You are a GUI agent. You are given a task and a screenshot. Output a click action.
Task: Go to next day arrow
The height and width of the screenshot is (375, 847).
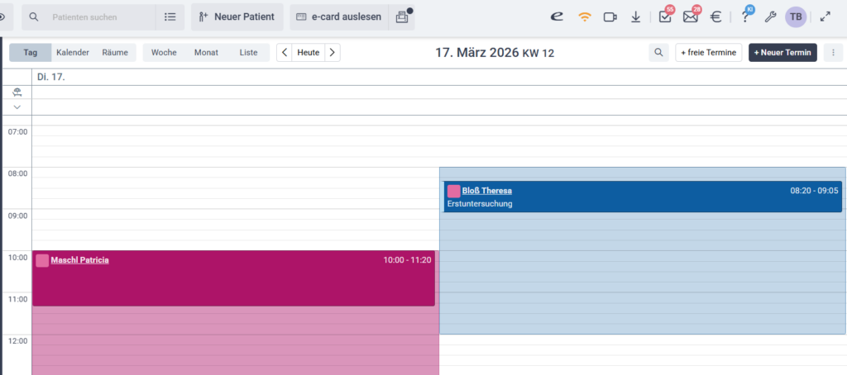point(332,53)
